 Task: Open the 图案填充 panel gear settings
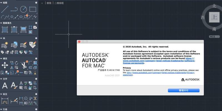36,23
